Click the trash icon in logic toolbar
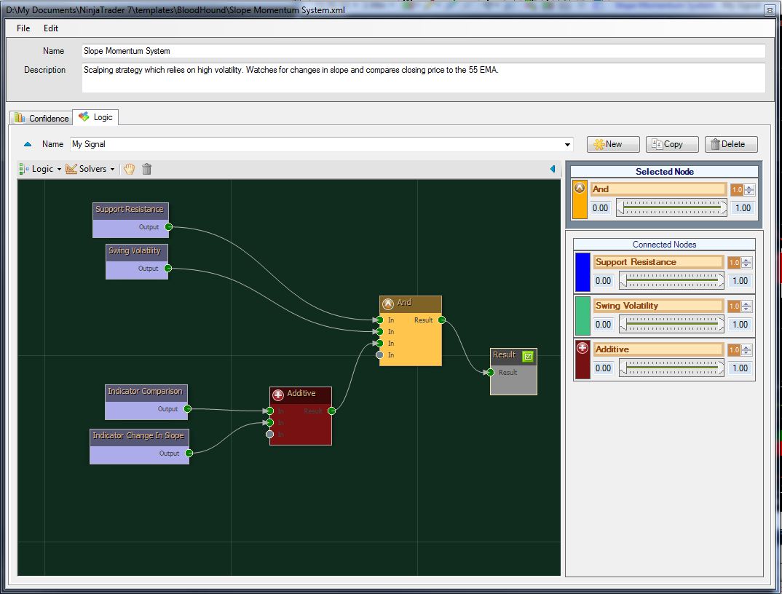The width and height of the screenshot is (782, 594). click(147, 169)
